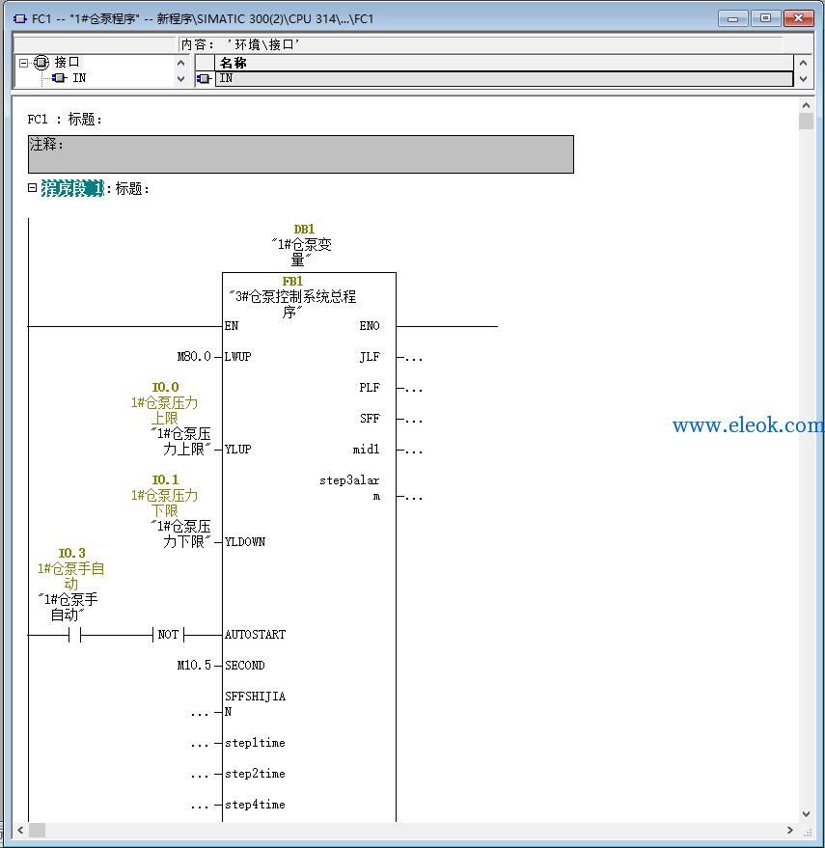The height and width of the screenshot is (848, 825).
Task: Select the M10.5 operand at SECOND
Action: tap(194, 666)
